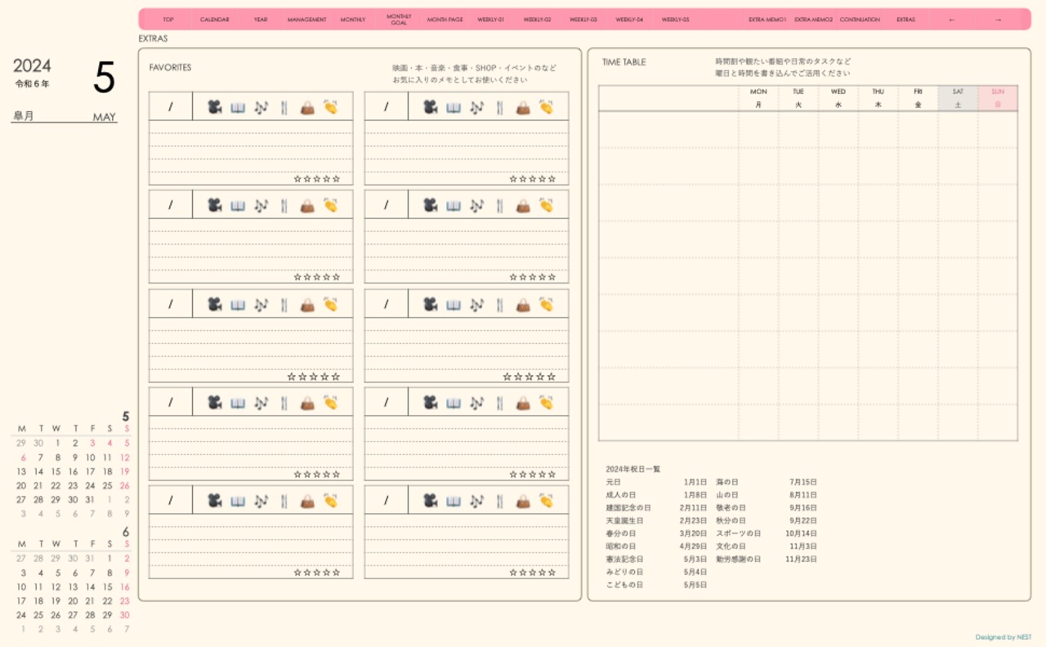Click the book icon in fourth-row left card
The height and width of the screenshot is (647, 1046).
pos(238,403)
